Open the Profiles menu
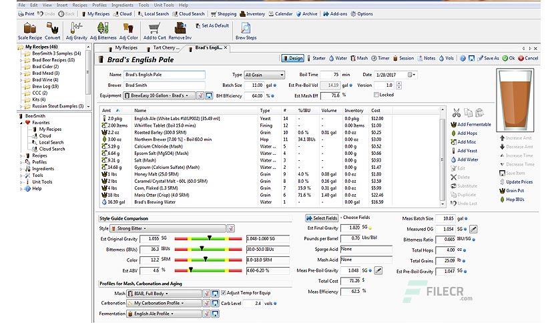558x323 pixels. click(99, 5)
